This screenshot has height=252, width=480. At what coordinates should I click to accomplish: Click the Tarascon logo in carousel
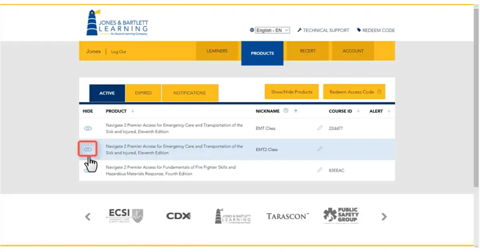[288, 216]
